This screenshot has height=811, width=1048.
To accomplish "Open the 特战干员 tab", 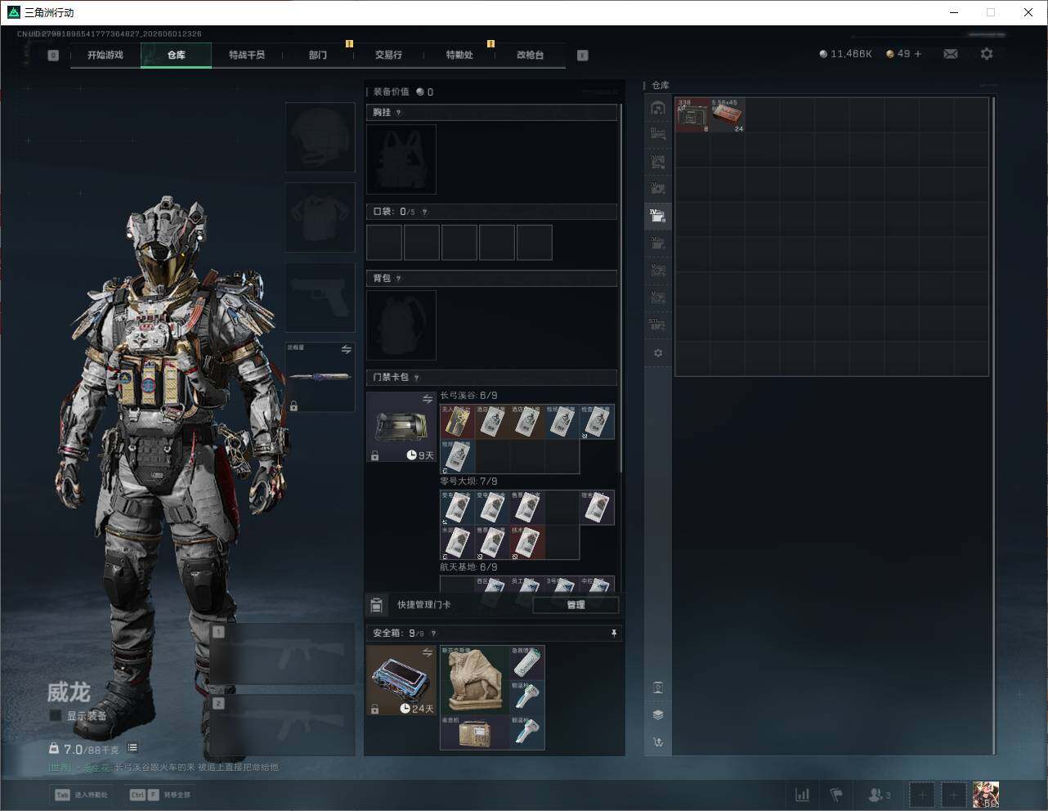I will (x=247, y=55).
